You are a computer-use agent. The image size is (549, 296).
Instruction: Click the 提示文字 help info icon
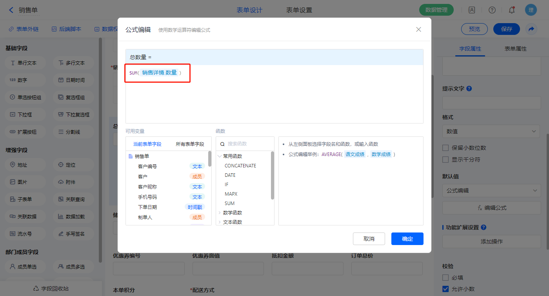(x=469, y=89)
